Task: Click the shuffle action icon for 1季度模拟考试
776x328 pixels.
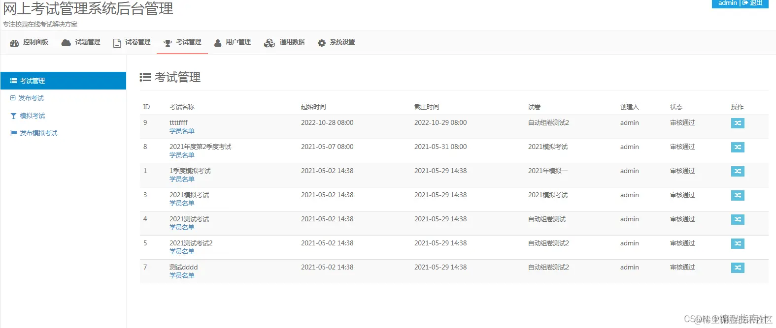Action: pyautogui.click(x=738, y=171)
